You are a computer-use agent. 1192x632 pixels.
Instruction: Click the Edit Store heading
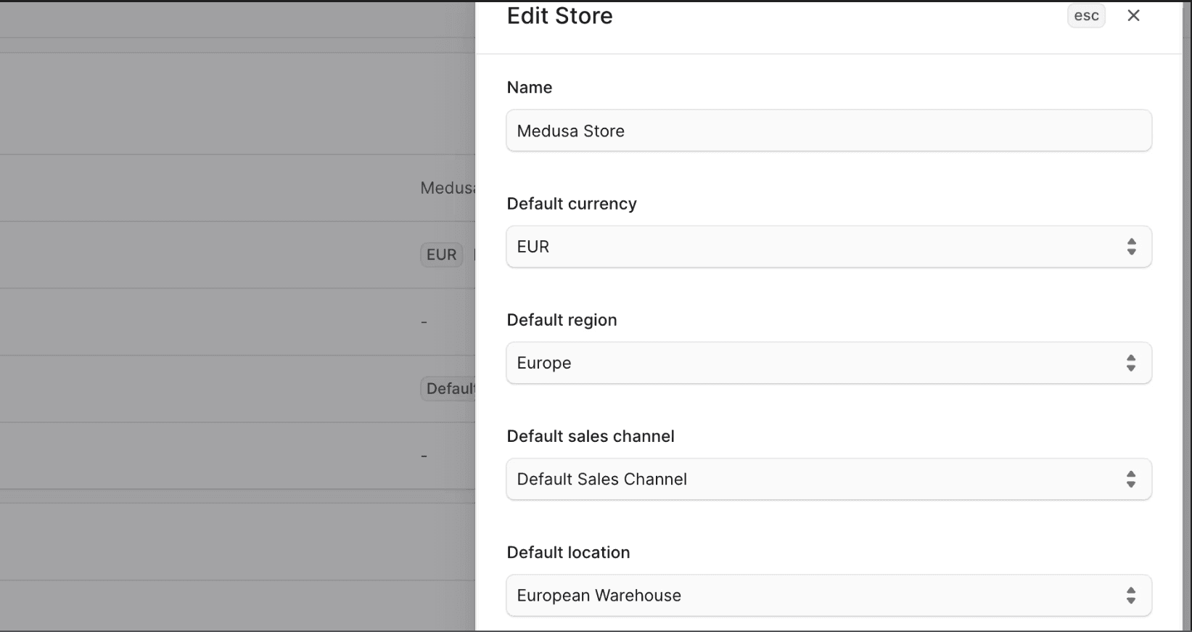tap(559, 16)
